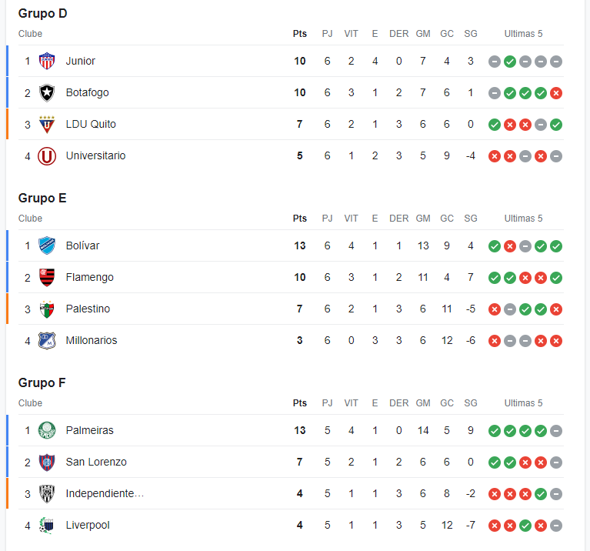Open the Independiente… truncated team name

click(x=105, y=494)
